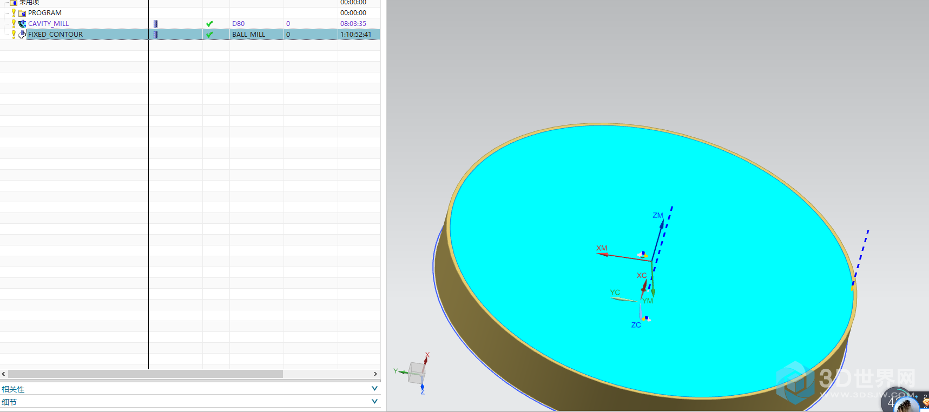Click the 0 value in the FIXED_CONTOUR row
Screen dimensions: 929x412
288,35
